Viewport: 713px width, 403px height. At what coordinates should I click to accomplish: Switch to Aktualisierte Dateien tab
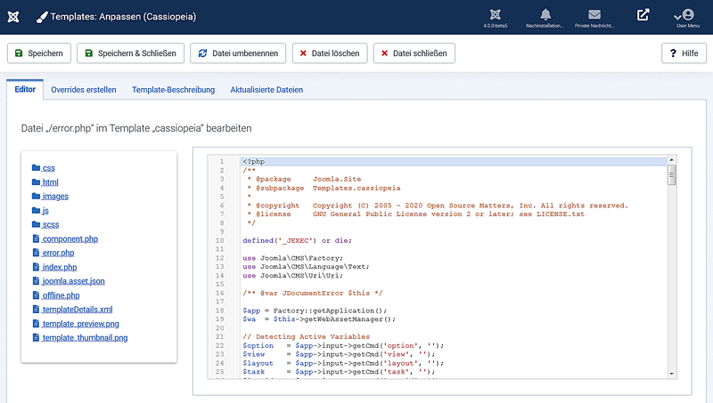[x=266, y=90]
